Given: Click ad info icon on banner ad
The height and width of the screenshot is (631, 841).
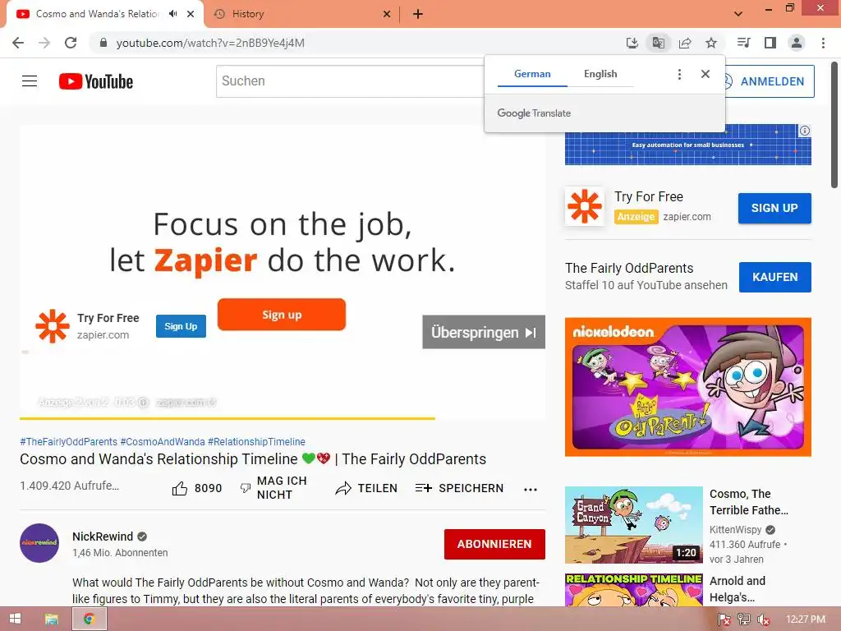Looking at the screenshot, I should click(805, 131).
